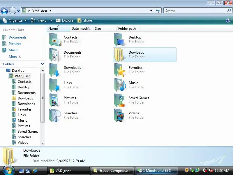
Task: Sort by Folder path column header
Action: (128, 28)
